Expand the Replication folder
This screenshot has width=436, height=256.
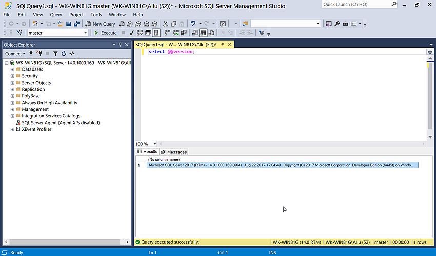click(12, 89)
